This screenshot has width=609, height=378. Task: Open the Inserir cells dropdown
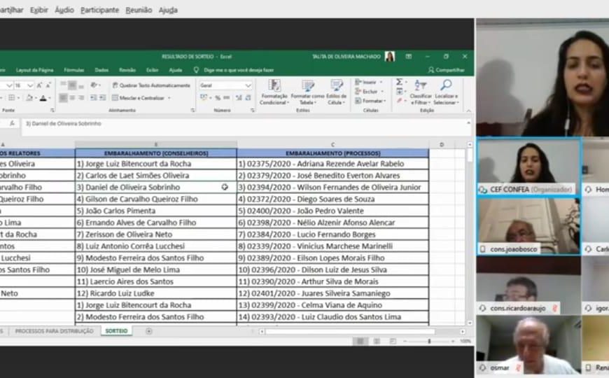(x=369, y=83)
